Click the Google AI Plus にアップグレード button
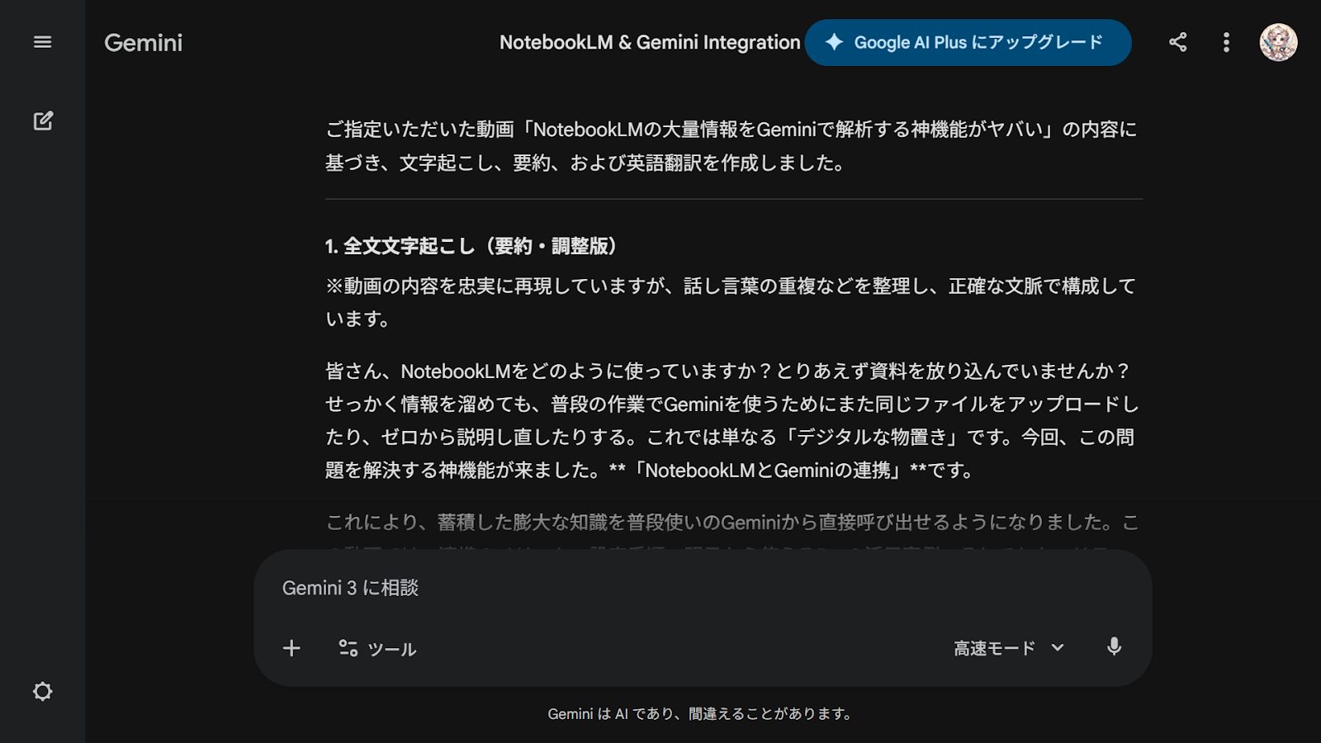The image size is (1321, 743). [978, 42]
